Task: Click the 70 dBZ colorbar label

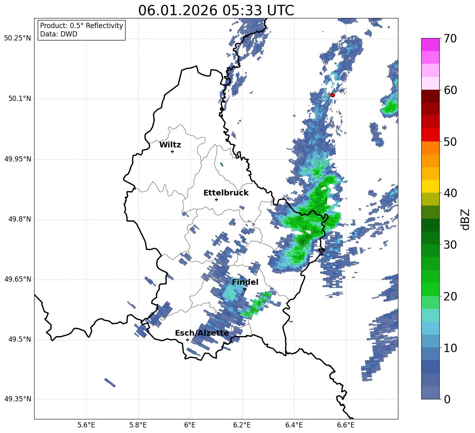Action: (450, 39)
